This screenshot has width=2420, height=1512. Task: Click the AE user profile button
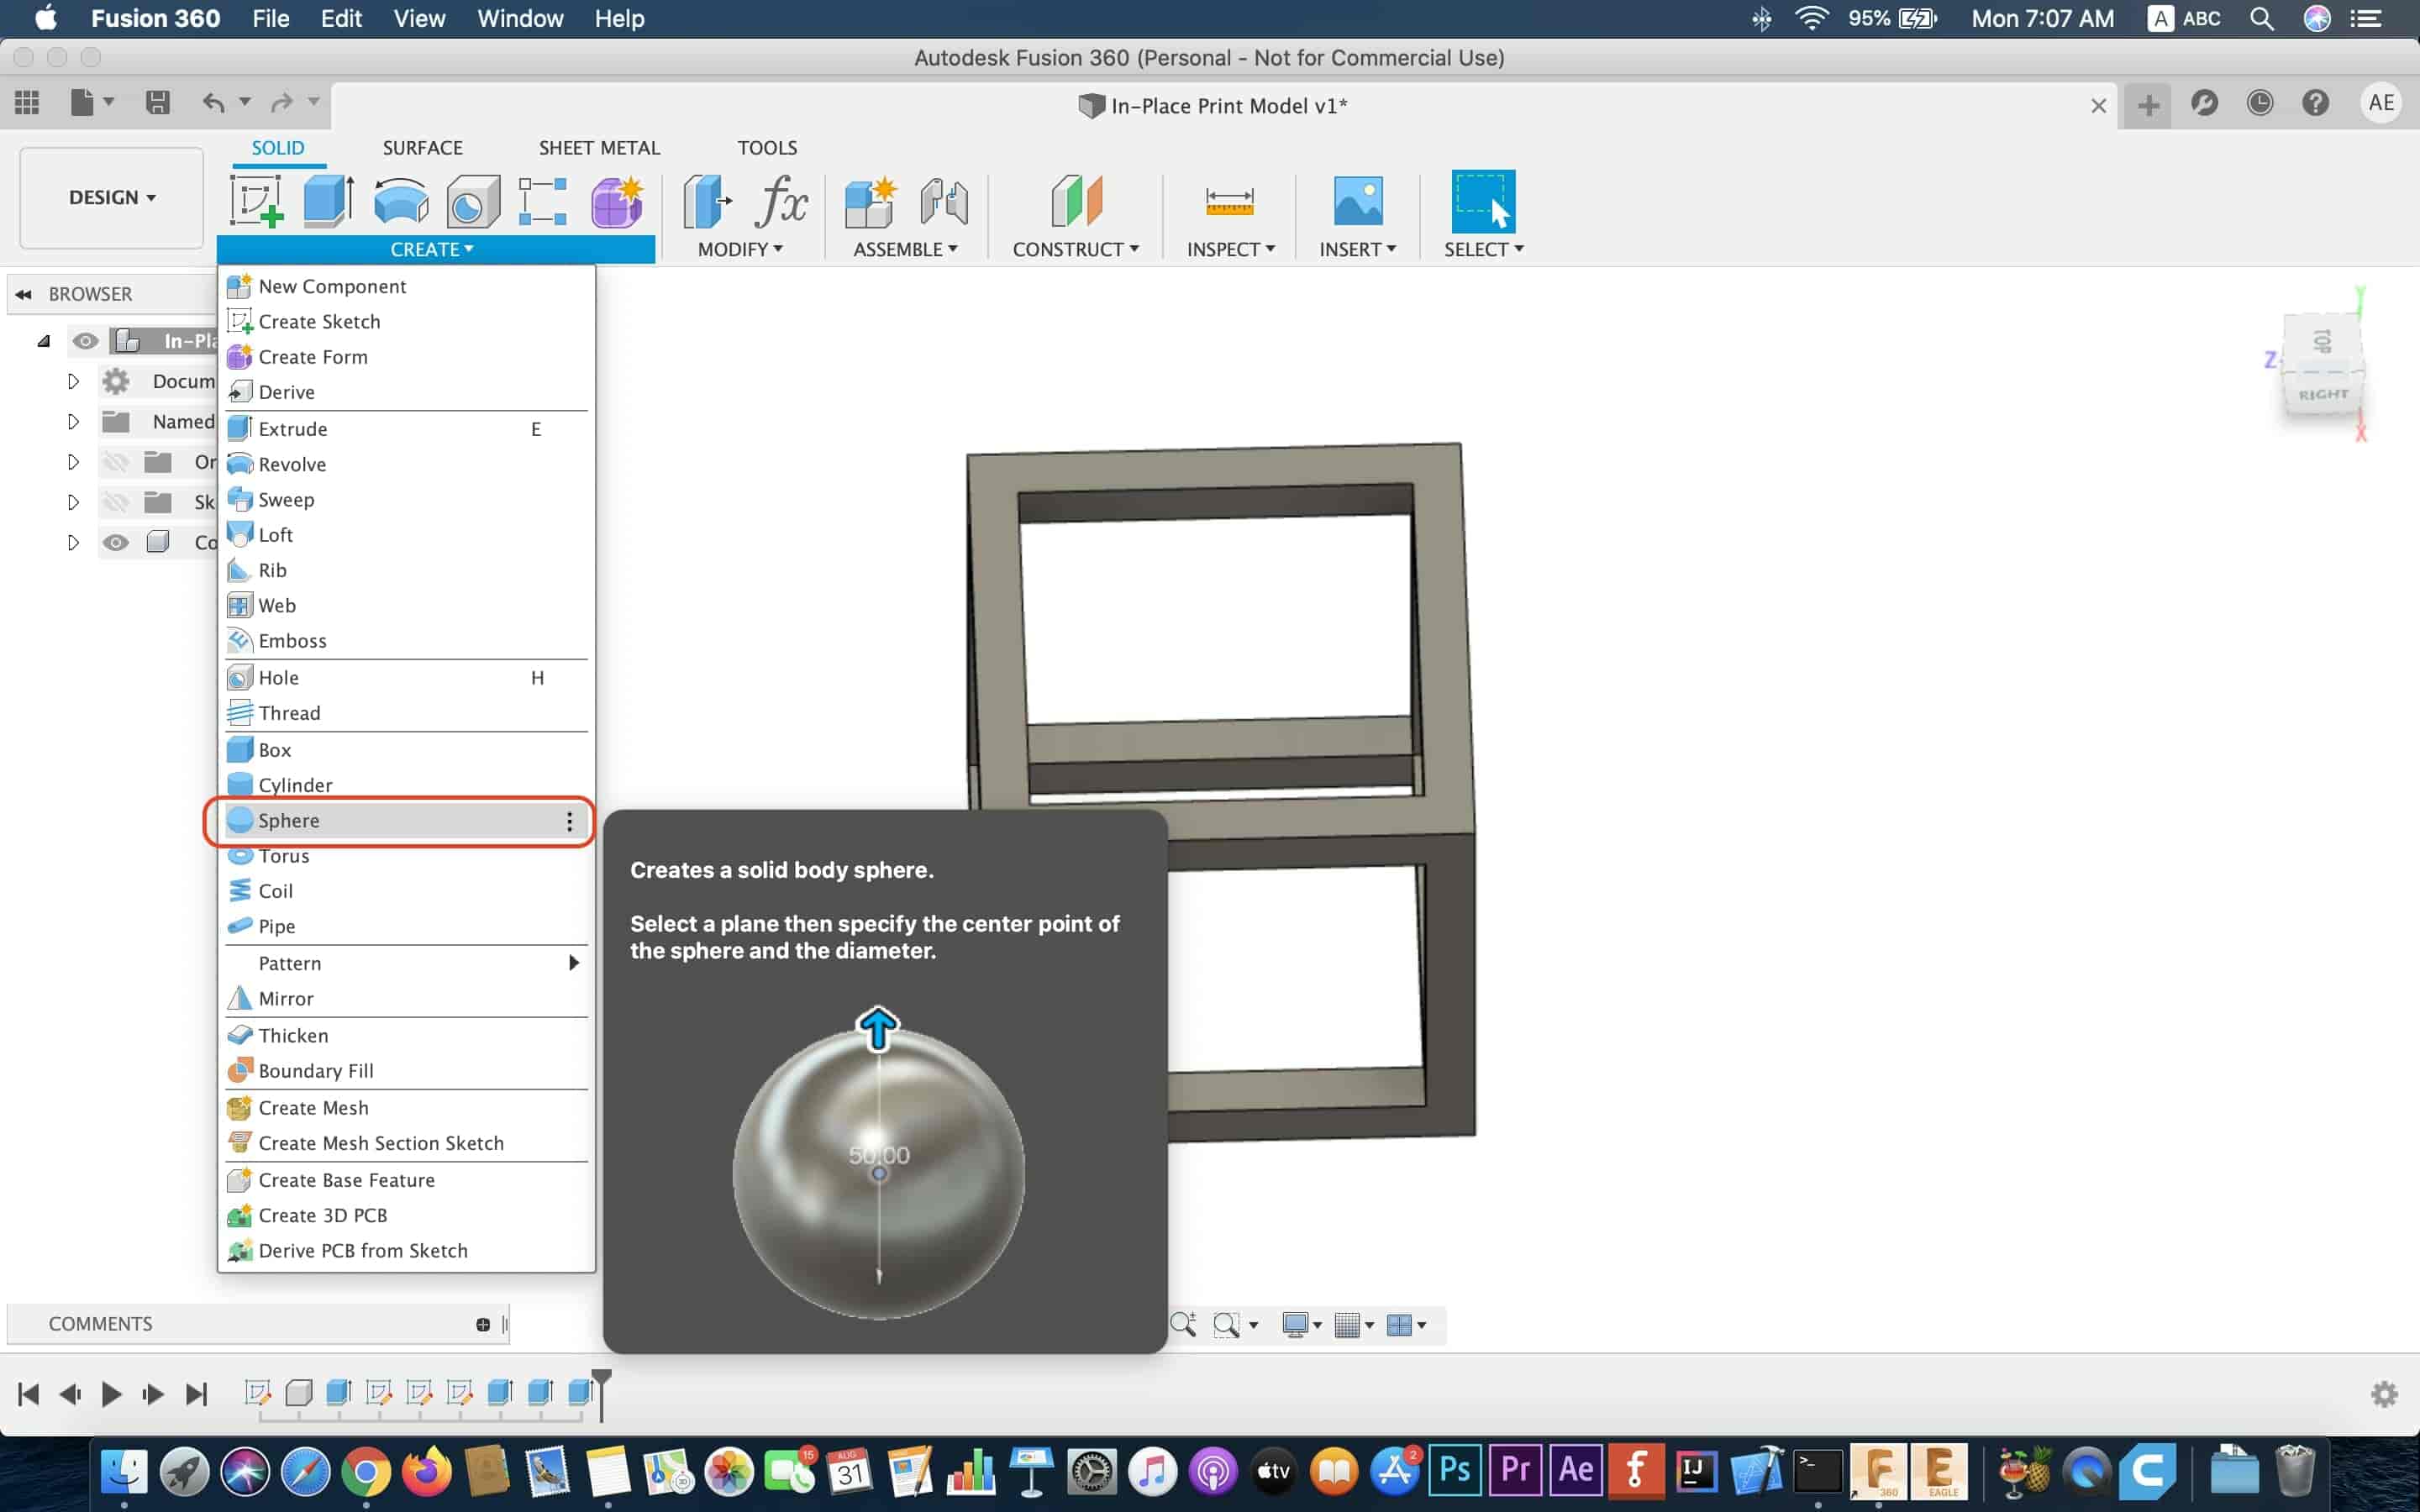click(x=2381, y=103)
